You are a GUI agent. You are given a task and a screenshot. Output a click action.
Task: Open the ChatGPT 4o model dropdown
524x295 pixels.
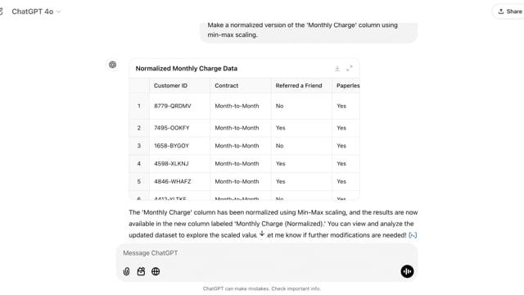tap(36, 11)
